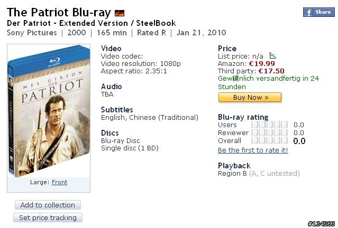Open the Front large cover link

coord(59,182)
